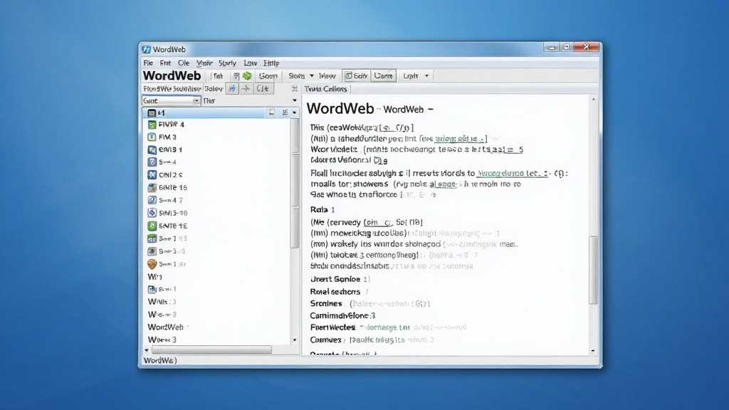Screen dimensions: 729x410
Task: Click the icon in the highlighted top list row
Action: pos(152,112)
